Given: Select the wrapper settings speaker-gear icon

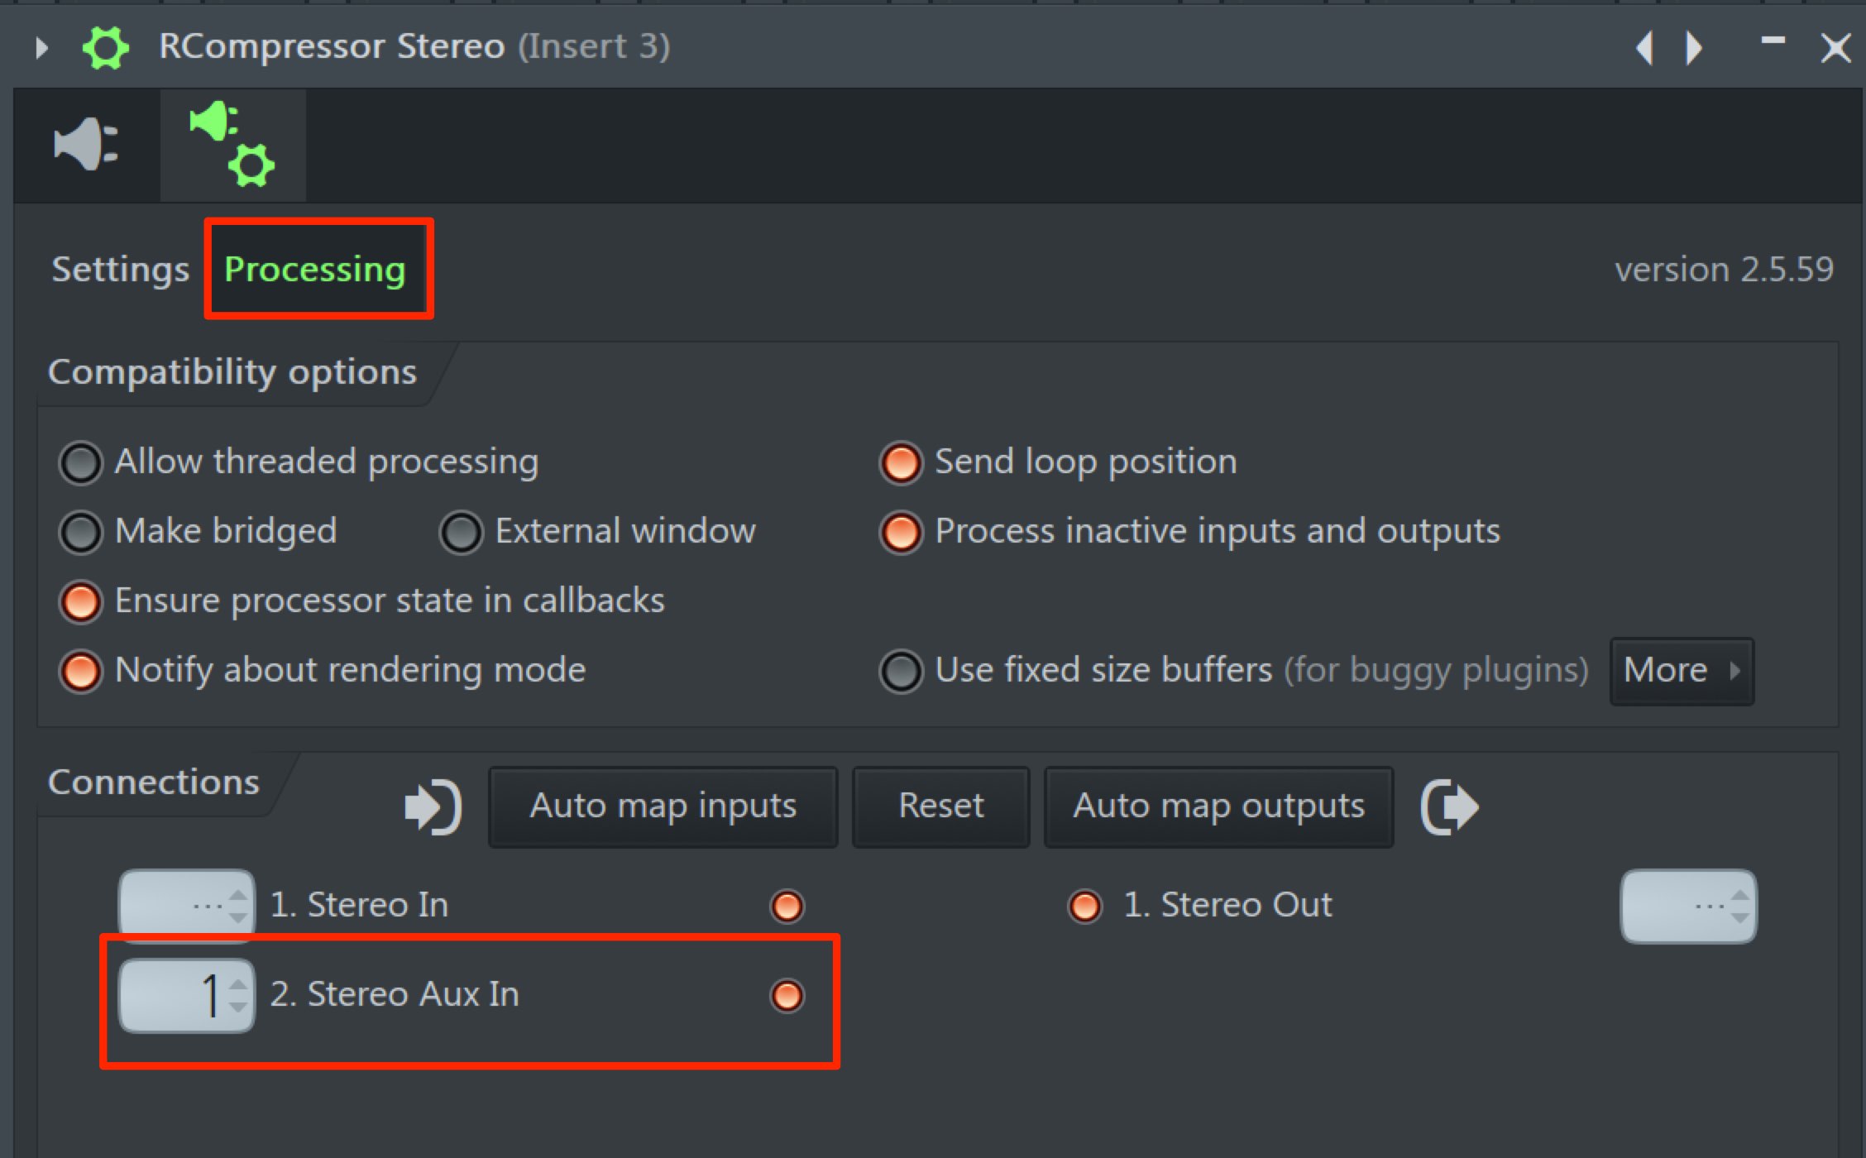Looking at the screenshot, I should [x=232, y=145].
